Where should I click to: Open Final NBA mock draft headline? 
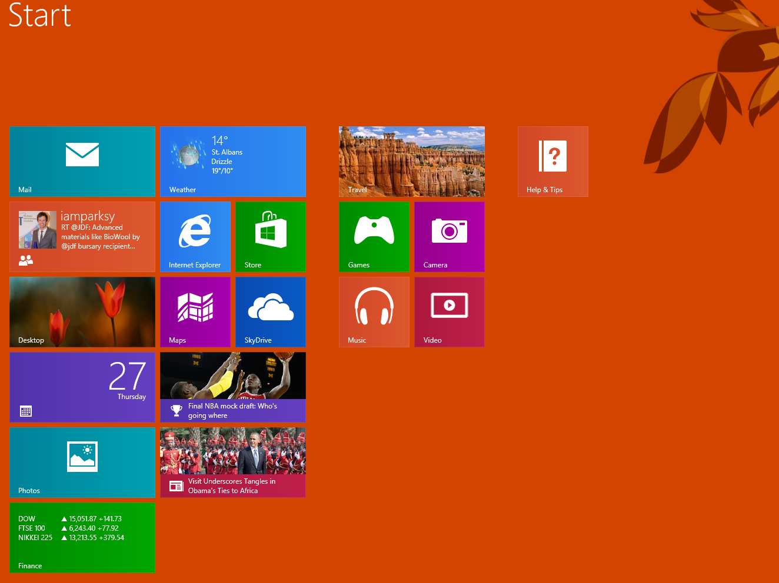coord(232,411)
